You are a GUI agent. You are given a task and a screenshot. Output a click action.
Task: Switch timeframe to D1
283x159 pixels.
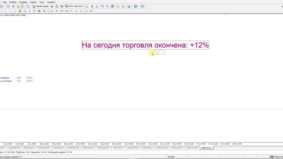[81, 11]
